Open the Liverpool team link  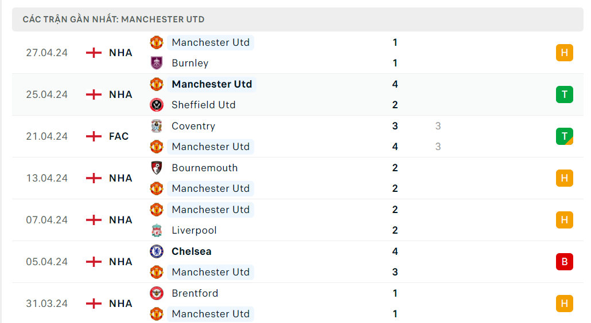tap(194, 230)
